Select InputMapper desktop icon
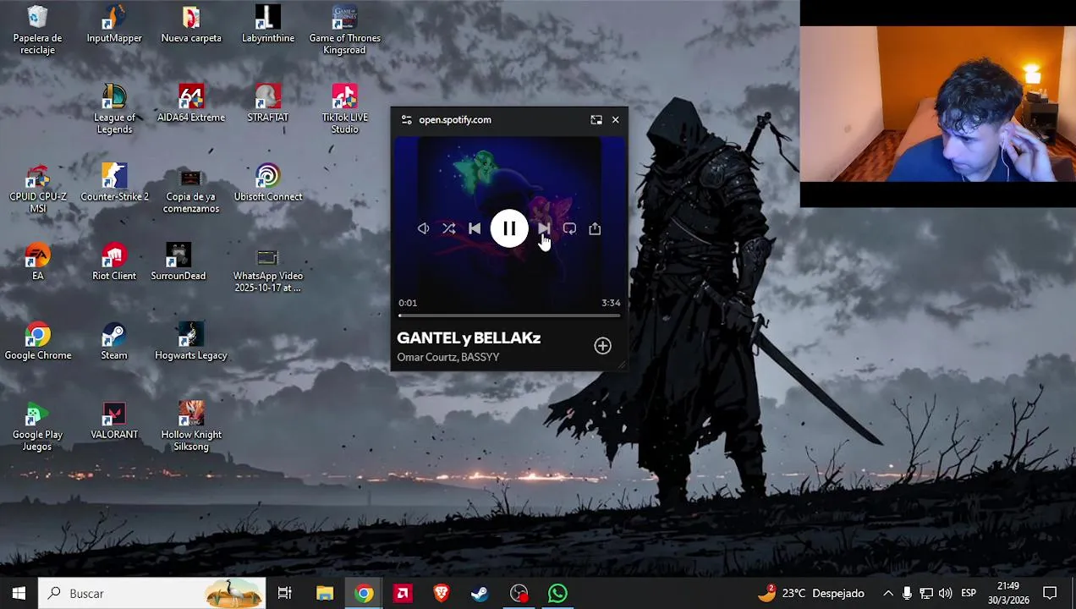 tap(114, 24)
